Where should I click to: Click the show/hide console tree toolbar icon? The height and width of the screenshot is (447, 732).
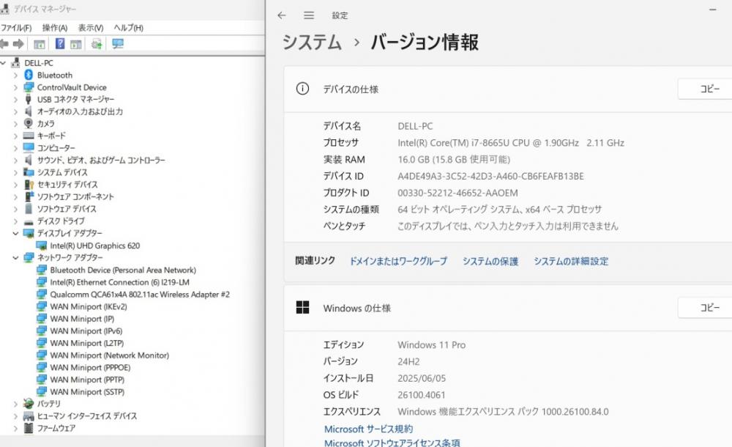(x=40, y=44)
